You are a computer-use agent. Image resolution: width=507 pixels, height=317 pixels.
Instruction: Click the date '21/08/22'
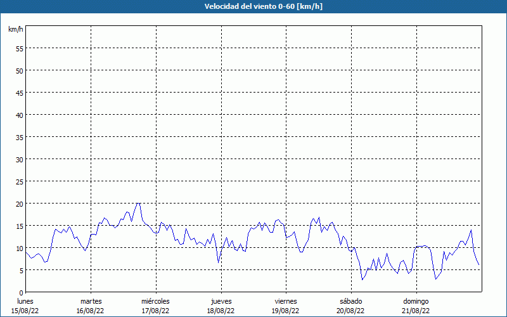(x=416, y=311)
